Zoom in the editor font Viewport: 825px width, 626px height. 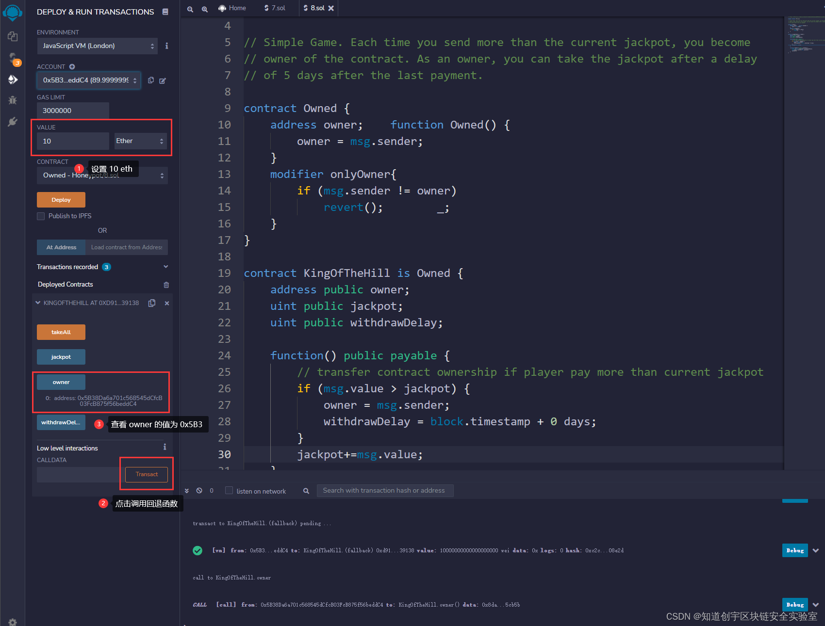point(205,9)
